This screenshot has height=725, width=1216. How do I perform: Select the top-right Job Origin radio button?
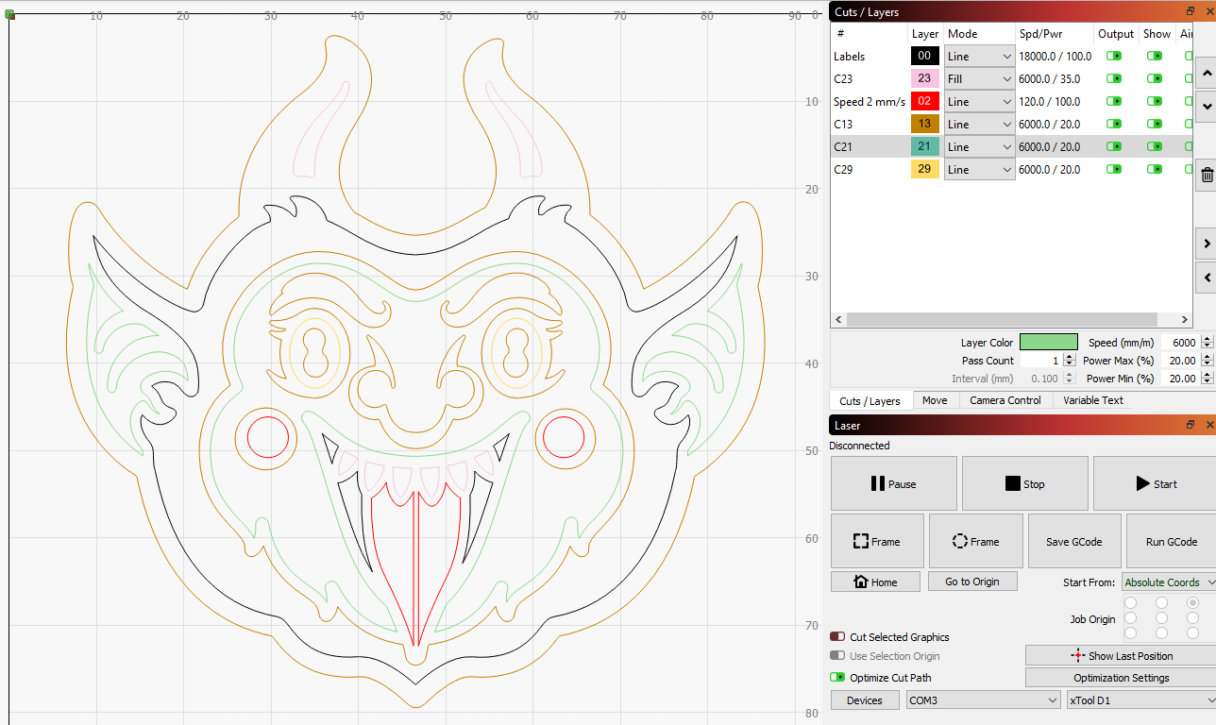(1193, 602)
